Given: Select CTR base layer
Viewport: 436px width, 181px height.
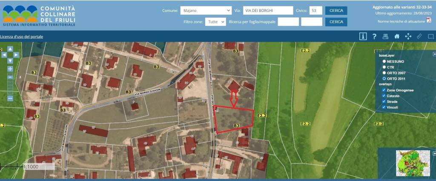Looking at the screenshot, I should tap(384, 67).
